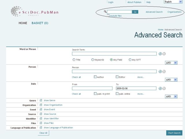Select the Keywords radio button

click(92, 60)
